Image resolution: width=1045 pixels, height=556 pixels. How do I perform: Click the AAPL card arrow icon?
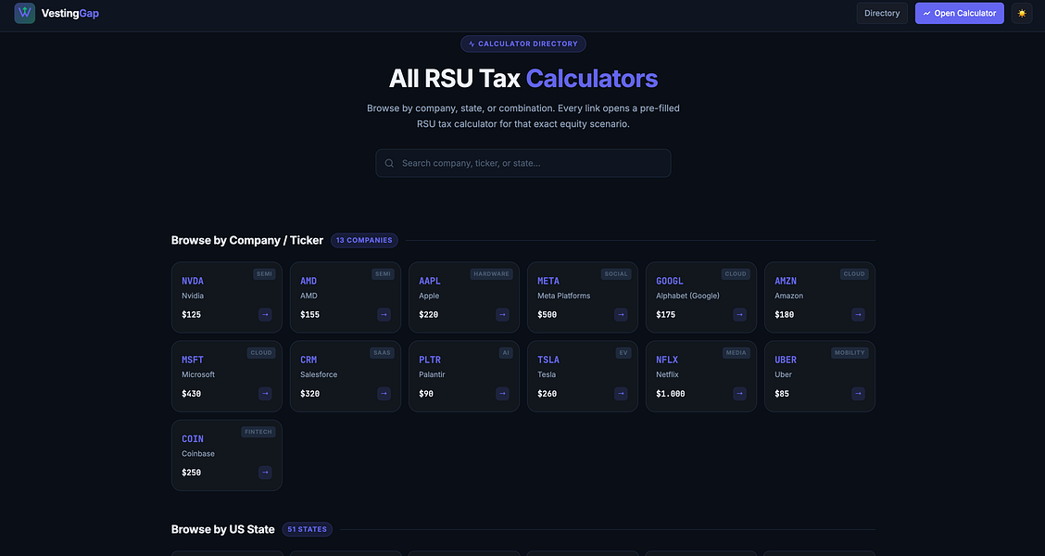pos(502,315)
